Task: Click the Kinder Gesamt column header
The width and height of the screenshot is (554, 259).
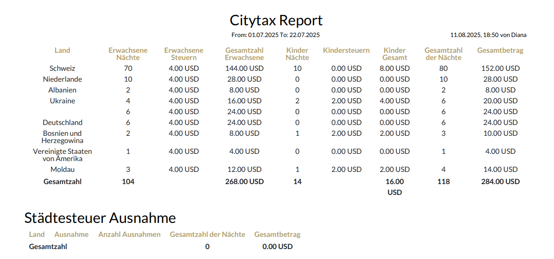Action: tap(395, 54)
